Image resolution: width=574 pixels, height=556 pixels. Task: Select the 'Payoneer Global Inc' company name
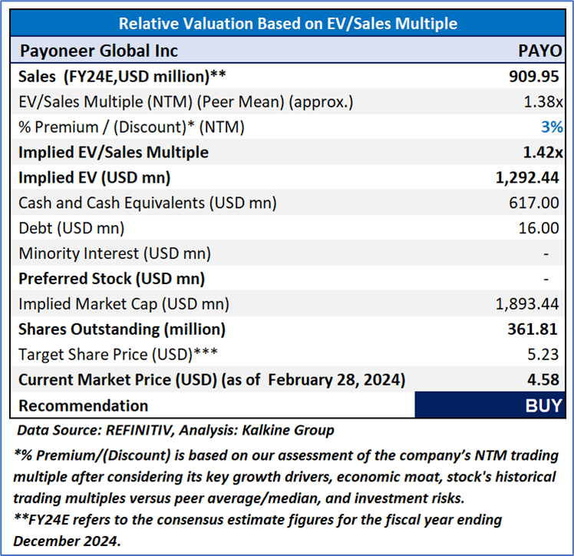(99, 51)
